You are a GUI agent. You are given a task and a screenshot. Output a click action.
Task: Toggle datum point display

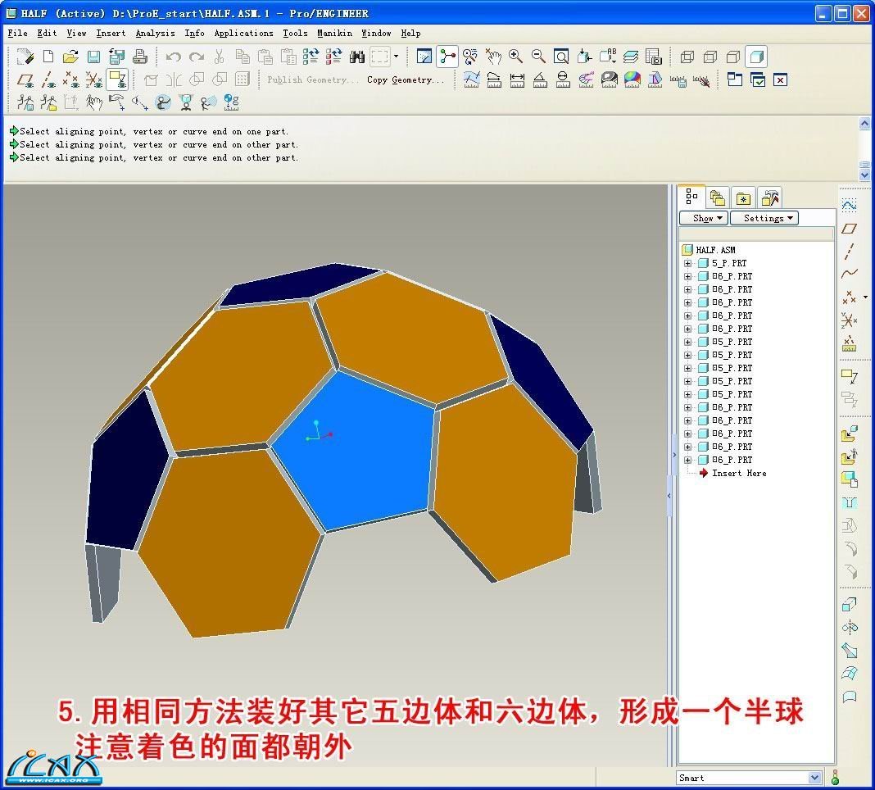pos(71,79)
